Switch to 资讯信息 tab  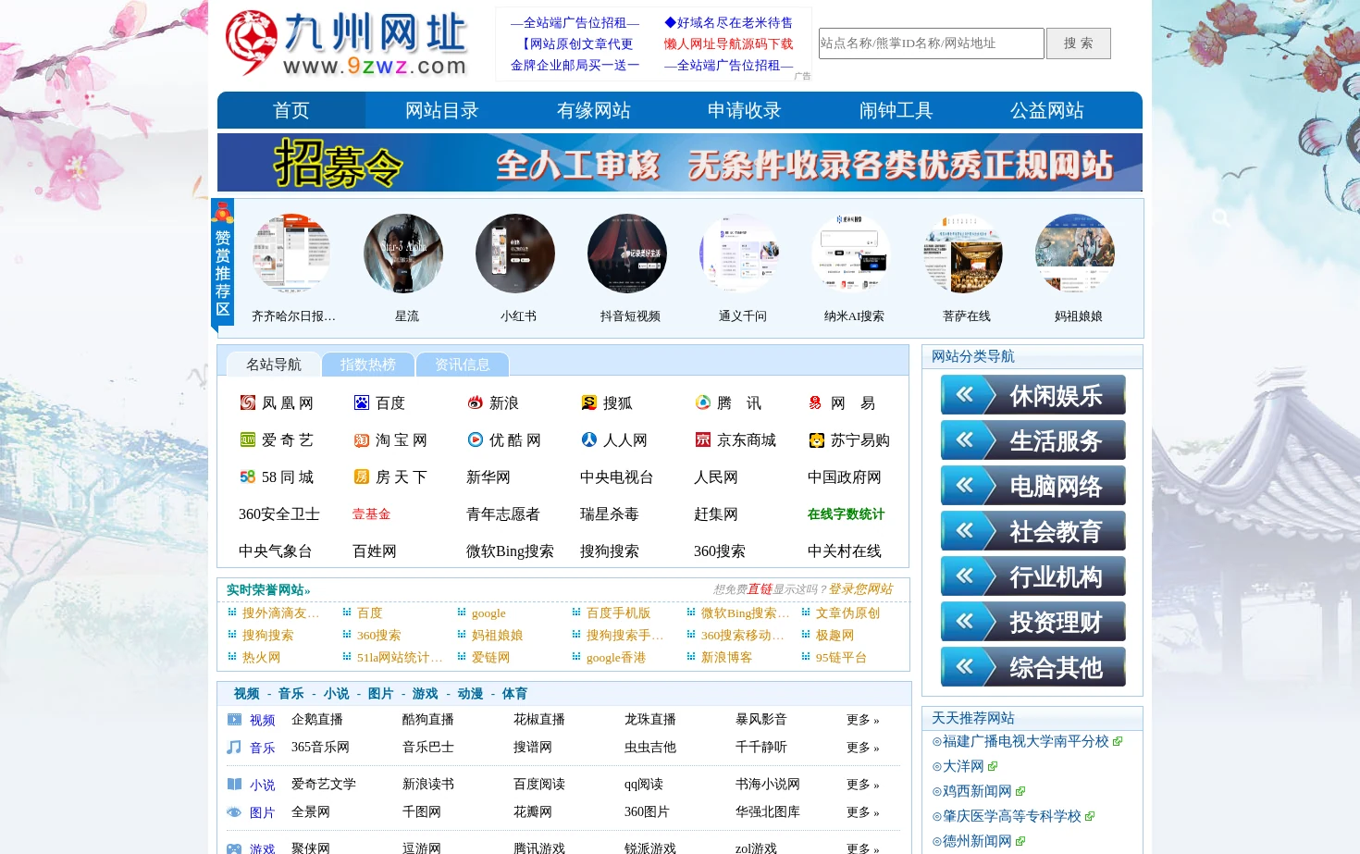coord(463,365)
